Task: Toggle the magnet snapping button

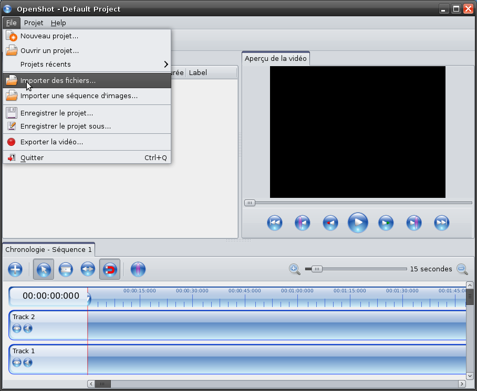Action: [x=110, y=270]
